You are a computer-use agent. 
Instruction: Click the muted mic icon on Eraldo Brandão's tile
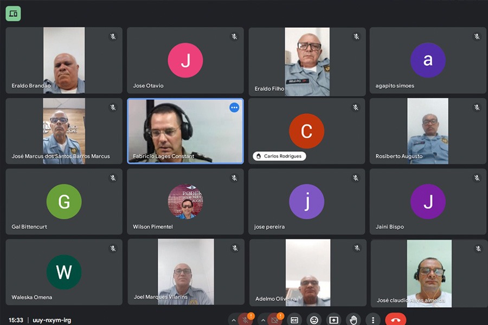click(113, 37)
